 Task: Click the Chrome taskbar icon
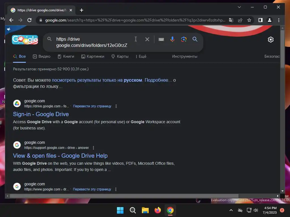click(x=170, y=210)
